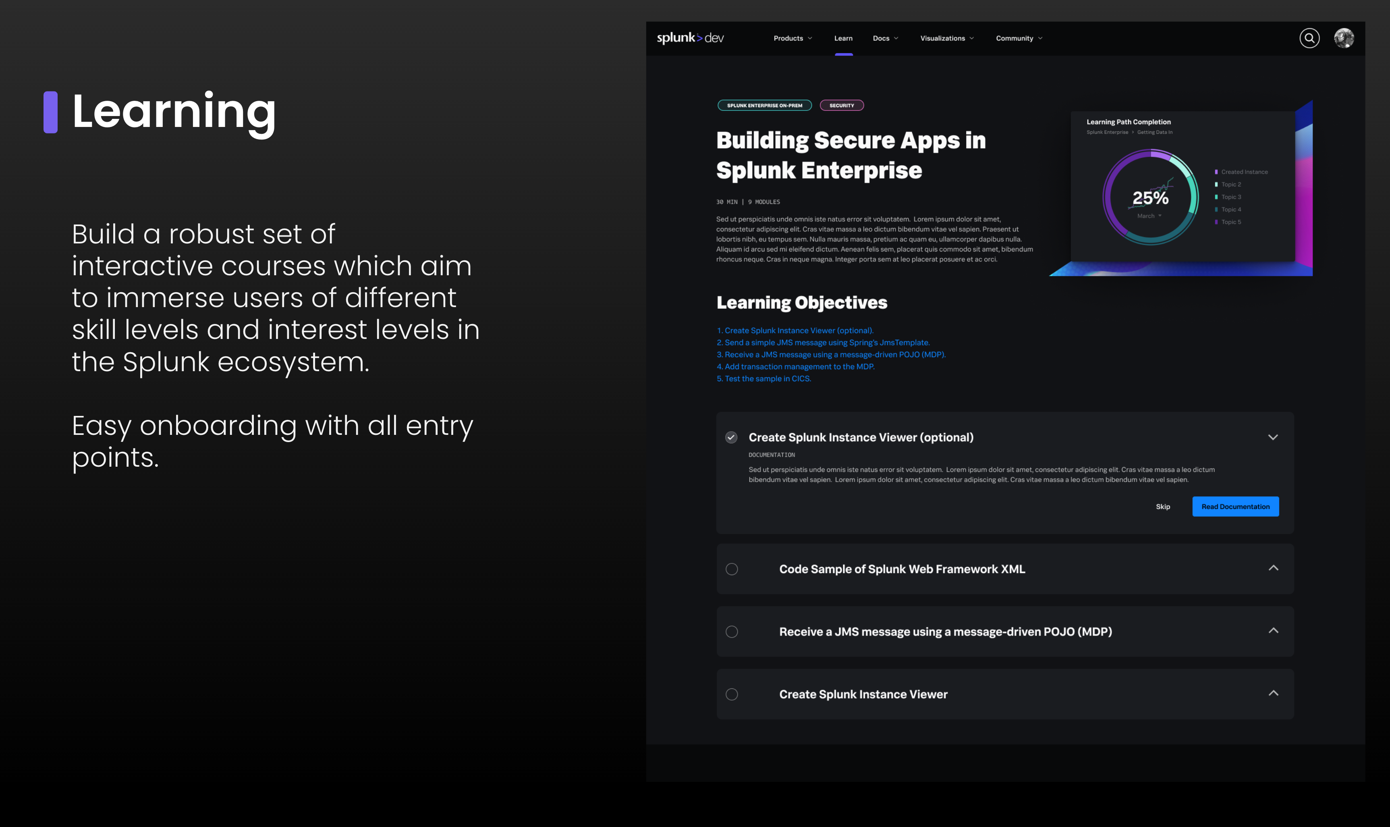Viewport: 1390px width, 827px height.
Task: Click the Products dropdown chevron
Action: pos(809,38)
